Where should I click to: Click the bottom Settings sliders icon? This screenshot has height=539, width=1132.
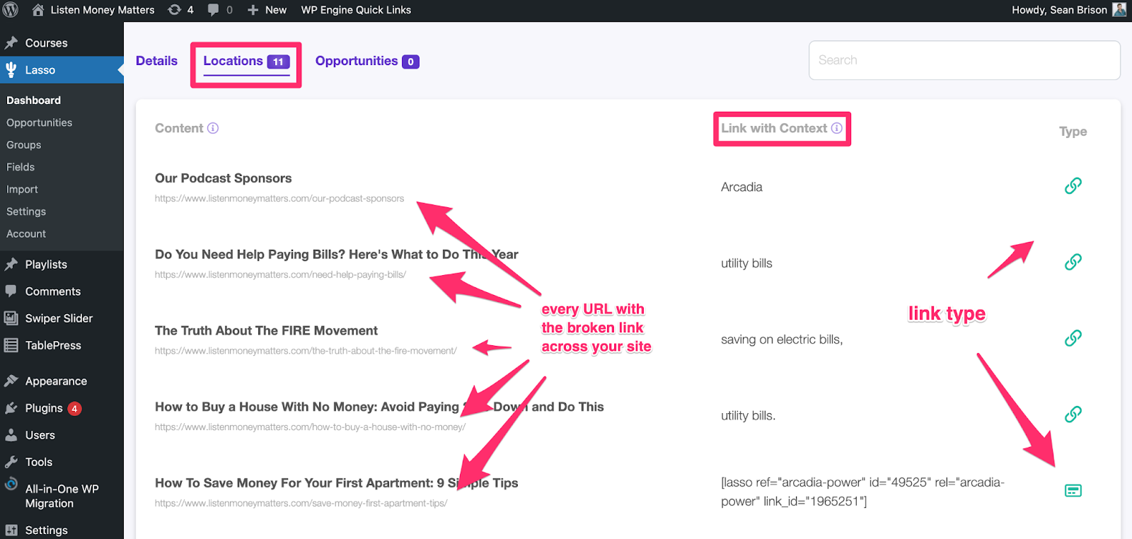tap(11, 531)
